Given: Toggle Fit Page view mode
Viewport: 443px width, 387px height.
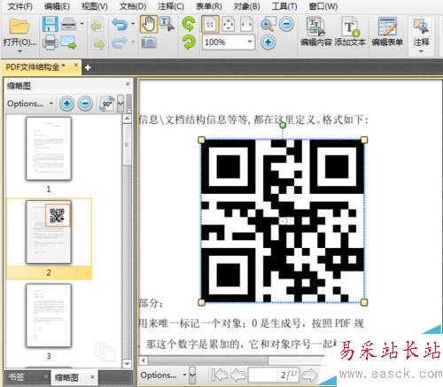Looking at the screenshot, I should click(x=229, y=24).
